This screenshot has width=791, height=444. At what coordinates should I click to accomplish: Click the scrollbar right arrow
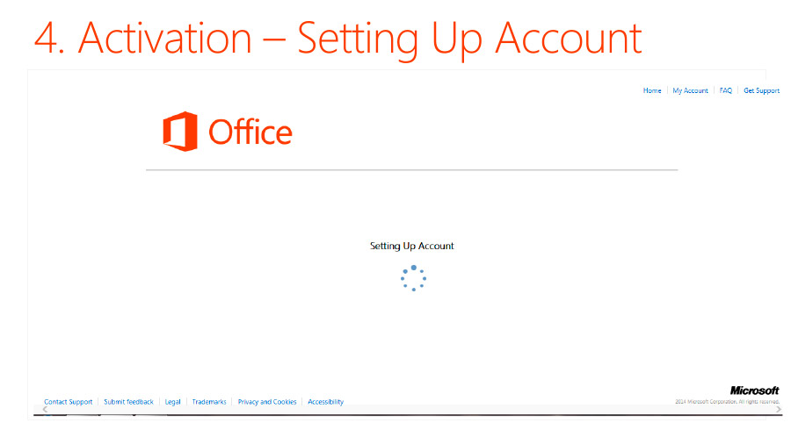pyautogui.click(x=779, y=409)
